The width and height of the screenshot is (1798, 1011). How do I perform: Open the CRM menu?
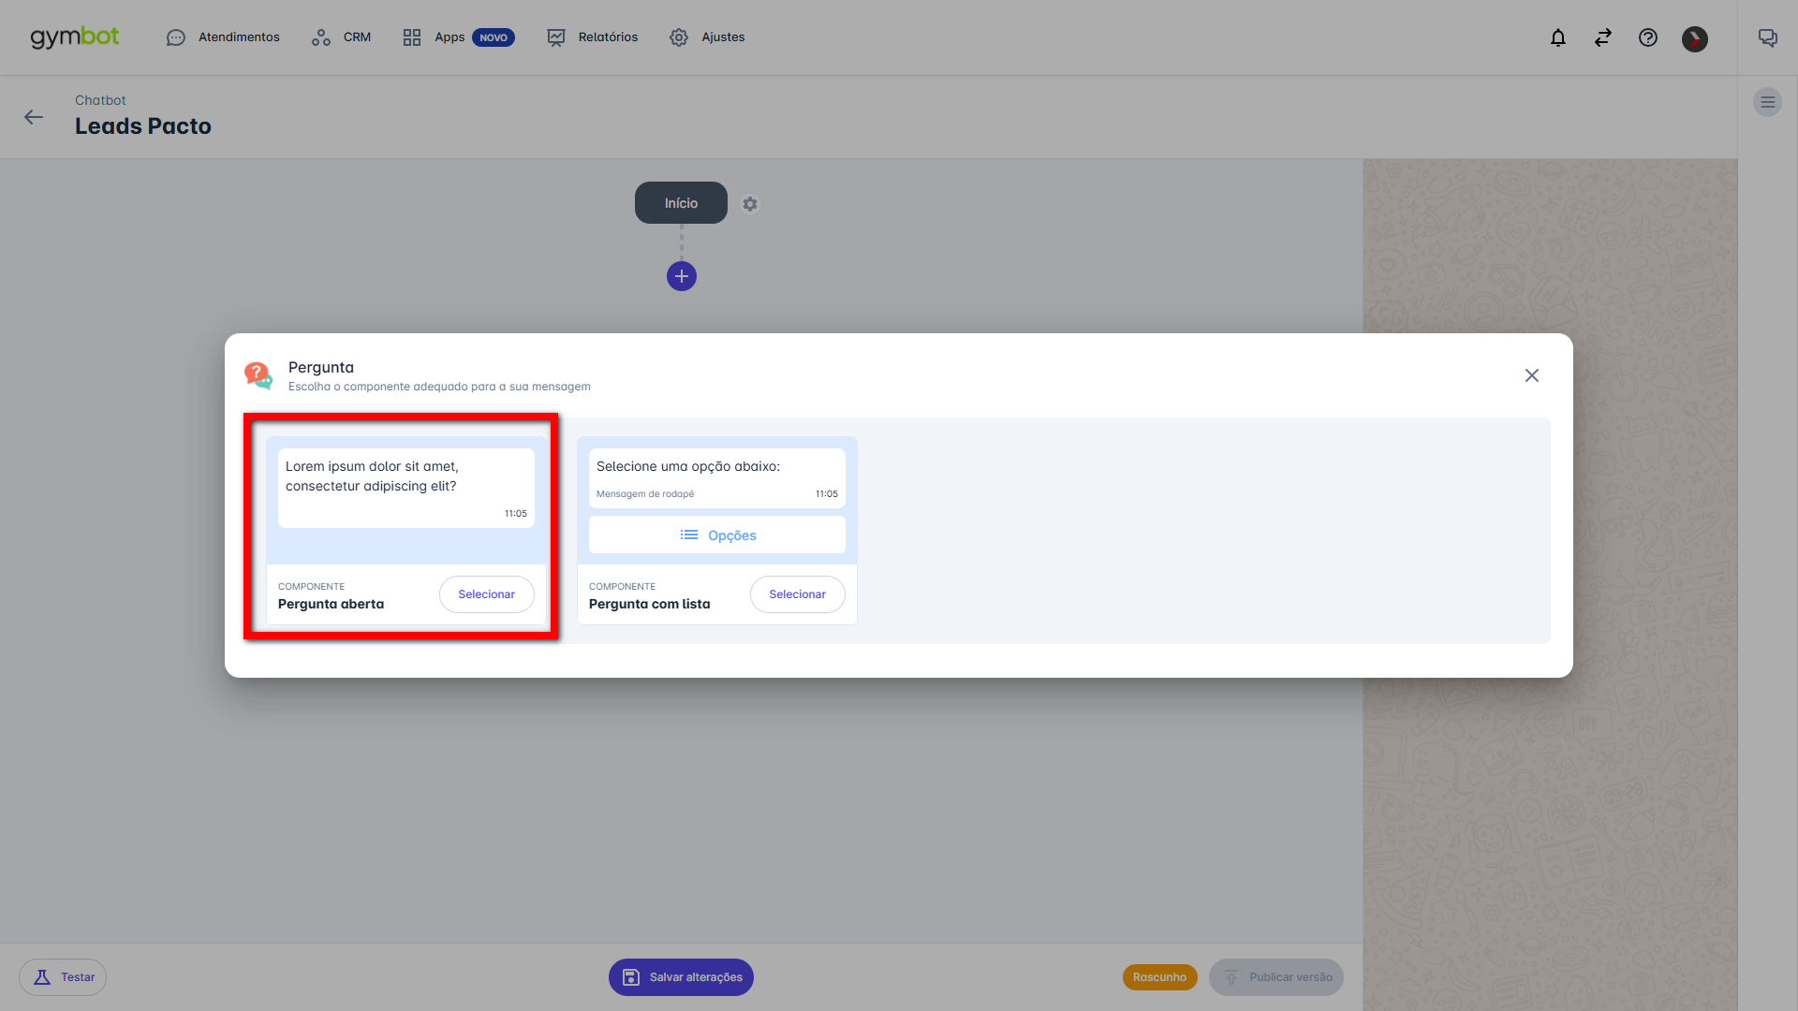342,37
